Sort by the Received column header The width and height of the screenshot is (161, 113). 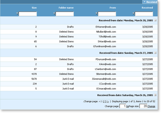point(147,8)
